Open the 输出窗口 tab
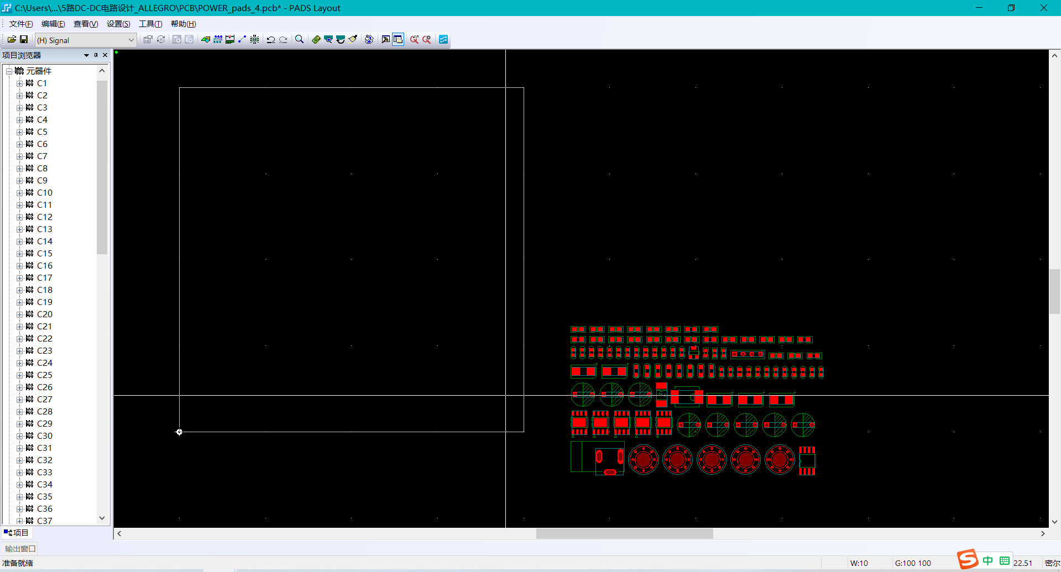The width and height of the screenshot is (1061, 572). 20,549
